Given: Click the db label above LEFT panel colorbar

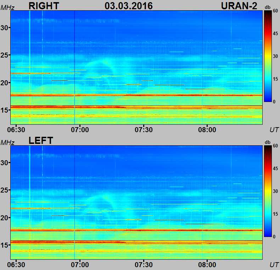Looking at the screenshot, I should coord(268,142).
